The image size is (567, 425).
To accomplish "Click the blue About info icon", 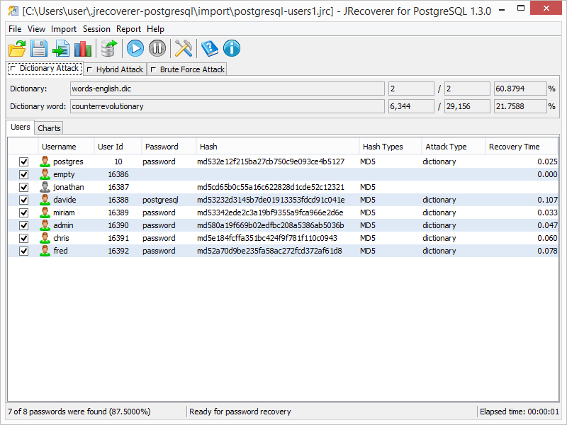I will [x=232, y=48].
